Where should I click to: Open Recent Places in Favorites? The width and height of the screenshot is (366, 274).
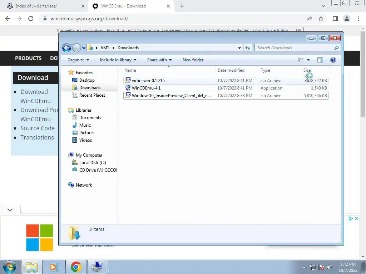point(92,95)
